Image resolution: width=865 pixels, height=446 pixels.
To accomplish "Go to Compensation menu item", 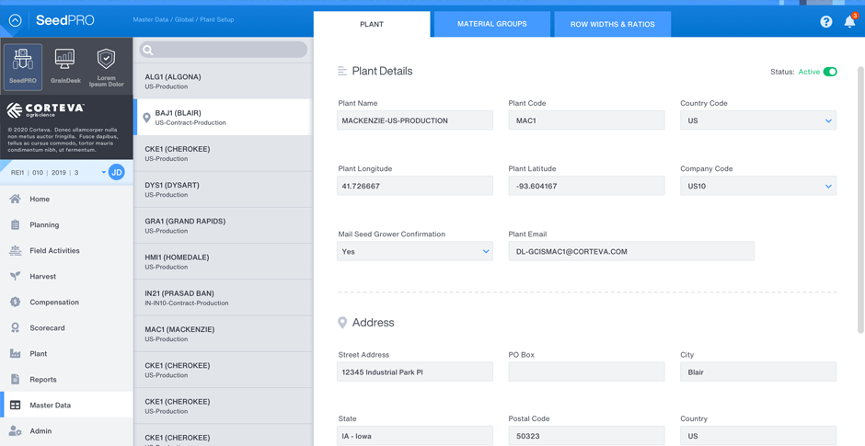I will point(66,303).
